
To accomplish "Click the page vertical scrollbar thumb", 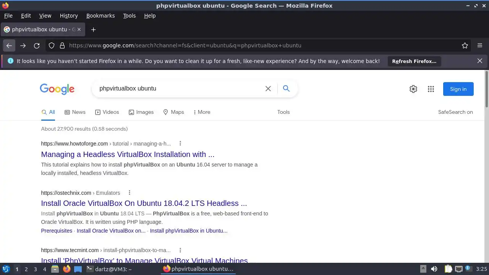I will (x=487, y=89).
